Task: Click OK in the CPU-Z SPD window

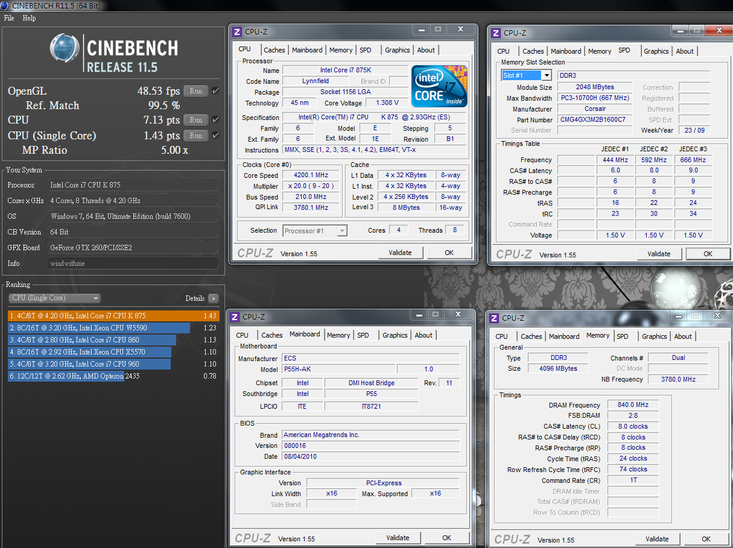Action: coord(708,254)
